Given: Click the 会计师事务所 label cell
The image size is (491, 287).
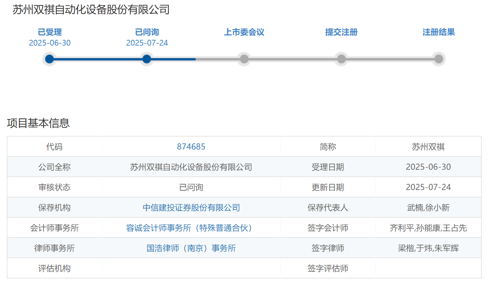Looking at the screenshot, I should (x=54, y=228).
